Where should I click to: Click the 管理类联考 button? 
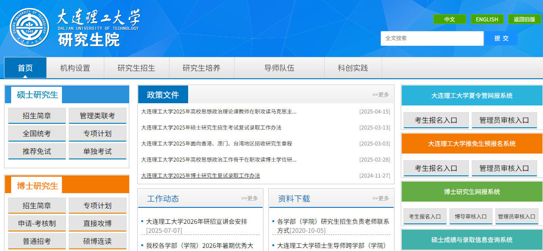[97, 116]
